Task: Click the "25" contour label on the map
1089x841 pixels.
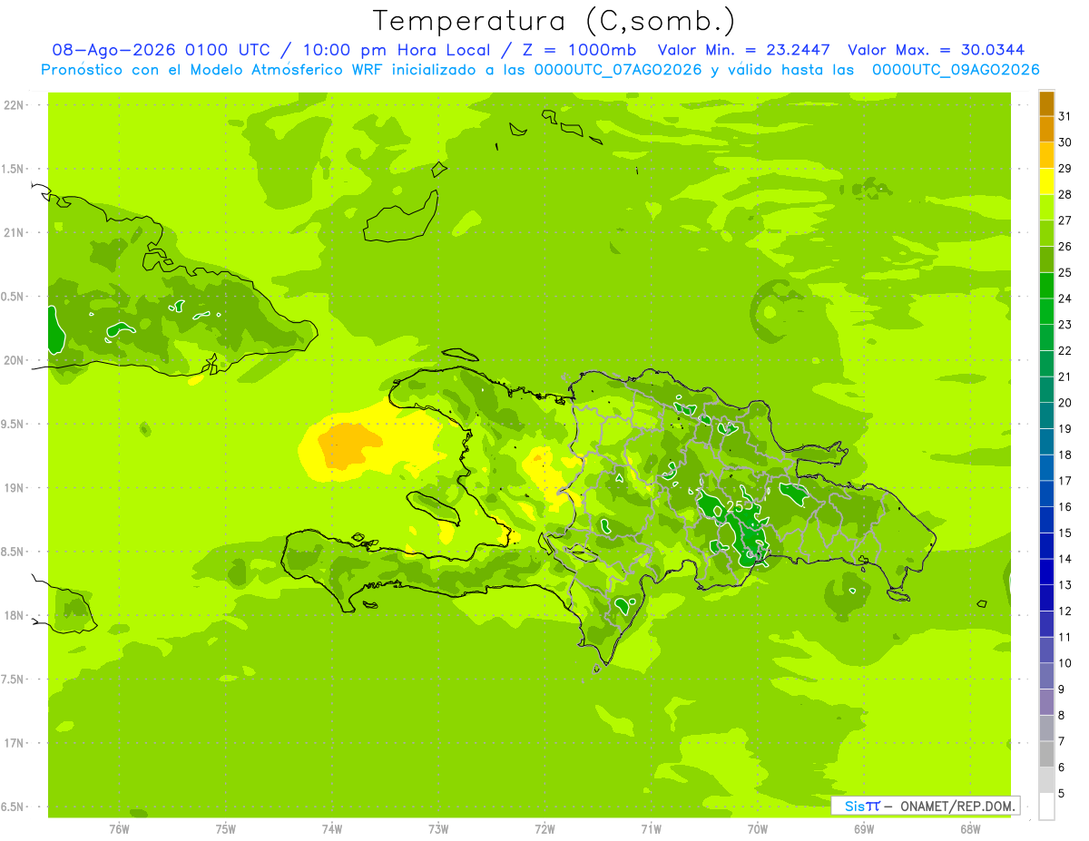Action: 735,506
